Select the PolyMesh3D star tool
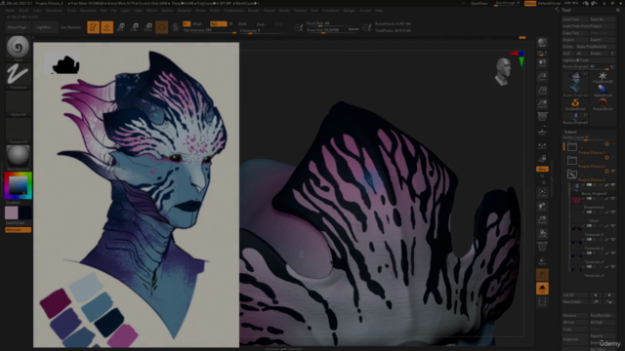The image size is (625, 351). tap(603, 77)
